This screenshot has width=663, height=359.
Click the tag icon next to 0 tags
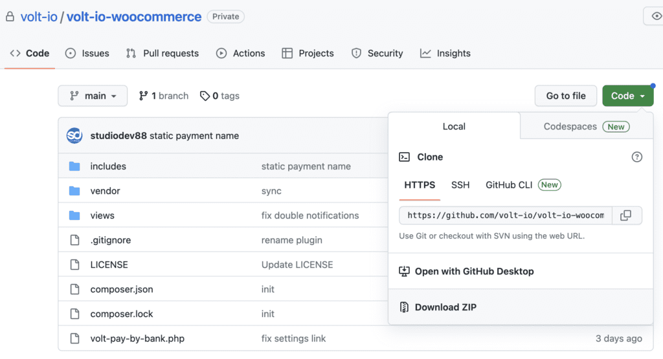[x=205, y=96]
